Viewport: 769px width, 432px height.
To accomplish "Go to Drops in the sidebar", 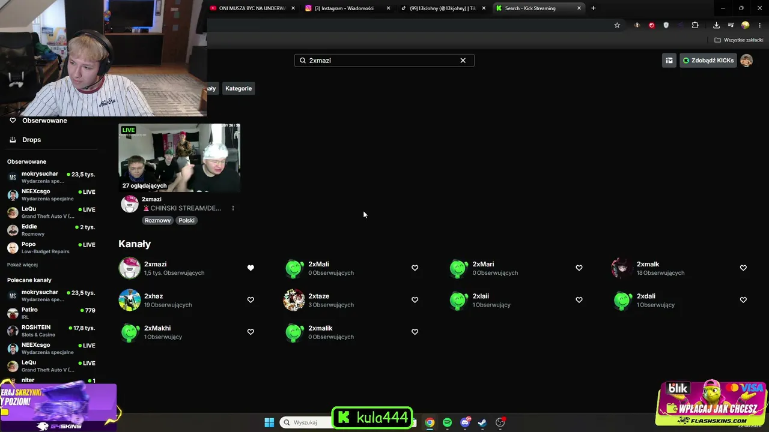I will tap(31, 140).
